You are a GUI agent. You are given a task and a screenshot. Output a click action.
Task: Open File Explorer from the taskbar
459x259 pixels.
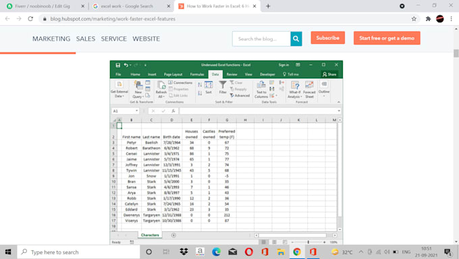click(281, 252)
